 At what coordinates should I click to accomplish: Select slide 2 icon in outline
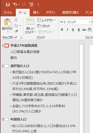7,66
